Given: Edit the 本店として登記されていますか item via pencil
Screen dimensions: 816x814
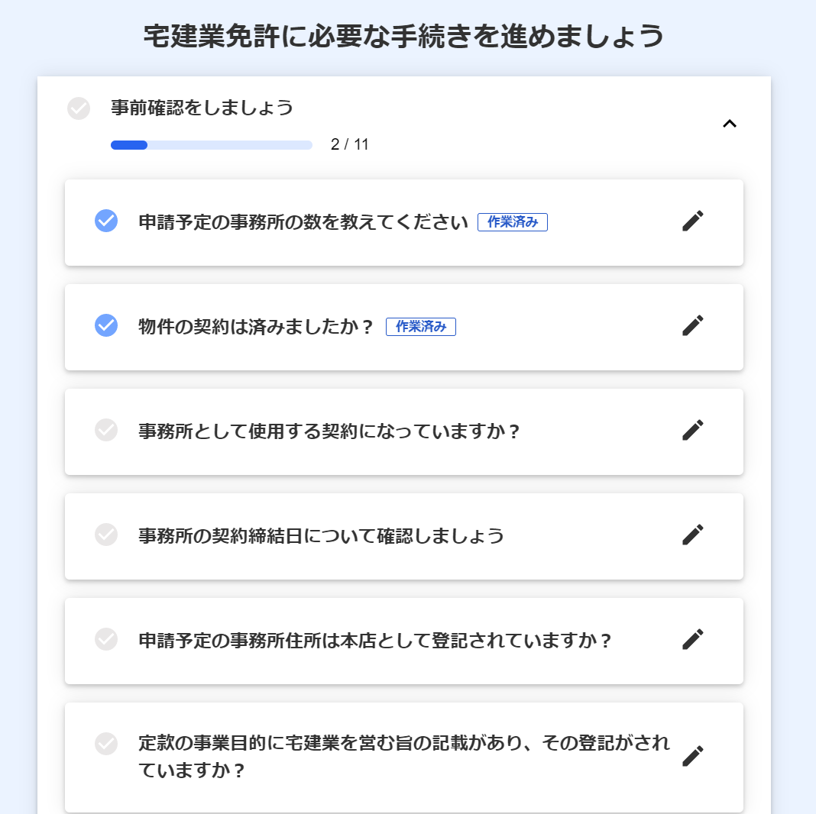Looking at the screenshot, I should click(692, 640).
